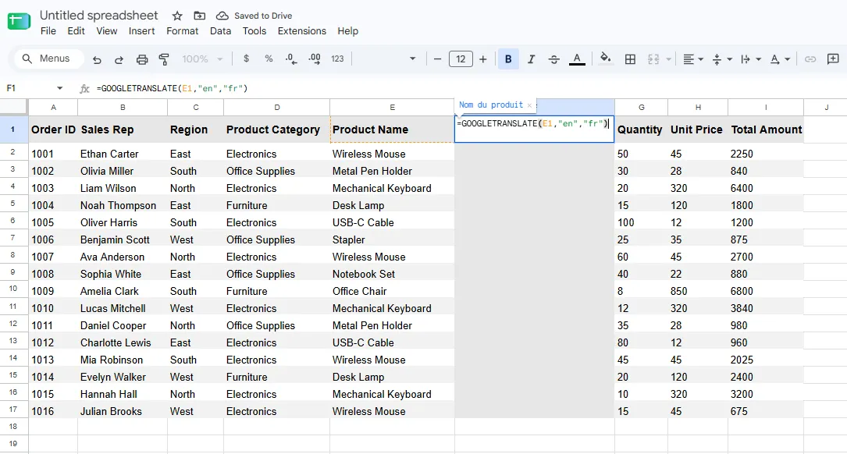Open the fill color picker
Screen dimensions: 847x454
tap(606, 59)
